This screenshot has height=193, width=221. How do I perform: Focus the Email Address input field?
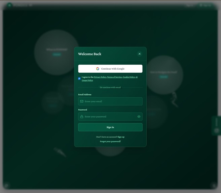(110, 101)
